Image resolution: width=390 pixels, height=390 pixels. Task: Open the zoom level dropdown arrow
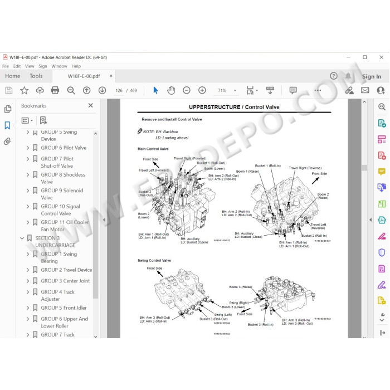[235, 90]
